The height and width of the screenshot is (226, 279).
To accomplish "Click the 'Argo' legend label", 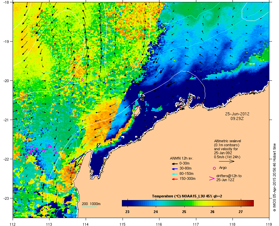I will pos(223,168).
